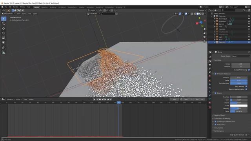Viewport: 251px width, 141px height.
Task: Activate the Transform tool
Action: tap(4, 42)
